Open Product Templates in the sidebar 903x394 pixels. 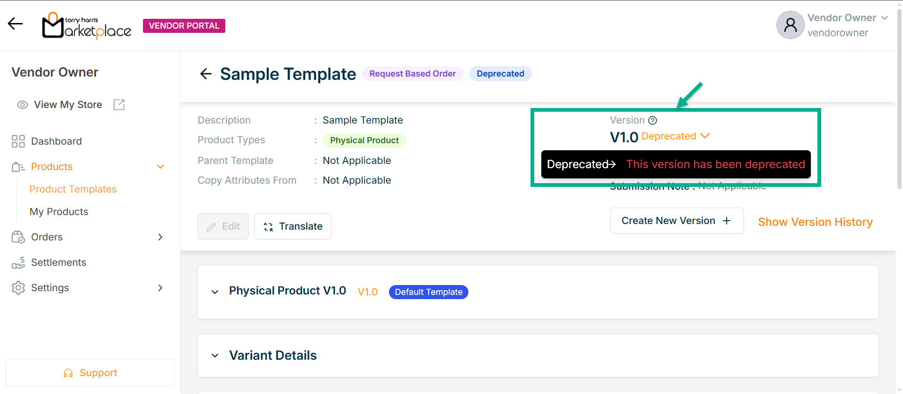(73, 189)
